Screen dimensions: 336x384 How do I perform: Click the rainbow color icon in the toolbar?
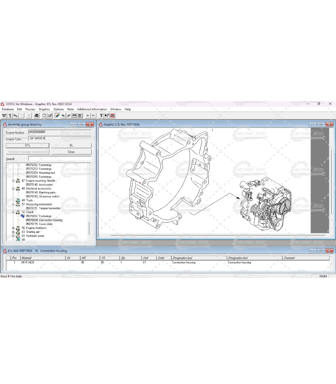coord(57,116)
